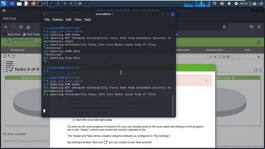Click the lock screen icon in panel
Screen dimensions: 265x149
click(x=255, y=4)
